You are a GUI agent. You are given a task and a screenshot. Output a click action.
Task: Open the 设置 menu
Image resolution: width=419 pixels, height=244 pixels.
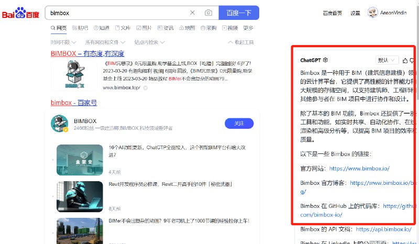355,13
